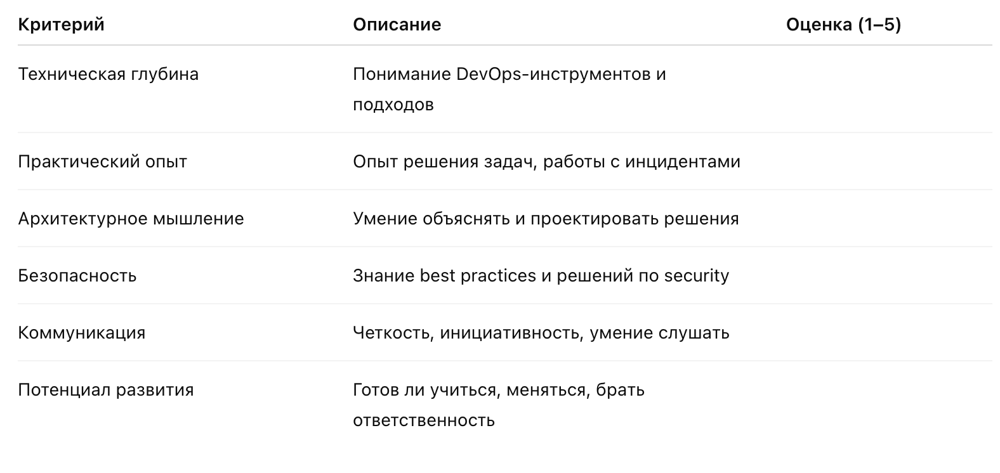Click empty score cell for Потенциал развития

888,405
